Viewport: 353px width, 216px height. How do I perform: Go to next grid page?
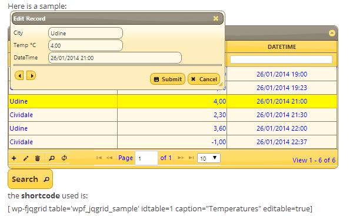181,158
